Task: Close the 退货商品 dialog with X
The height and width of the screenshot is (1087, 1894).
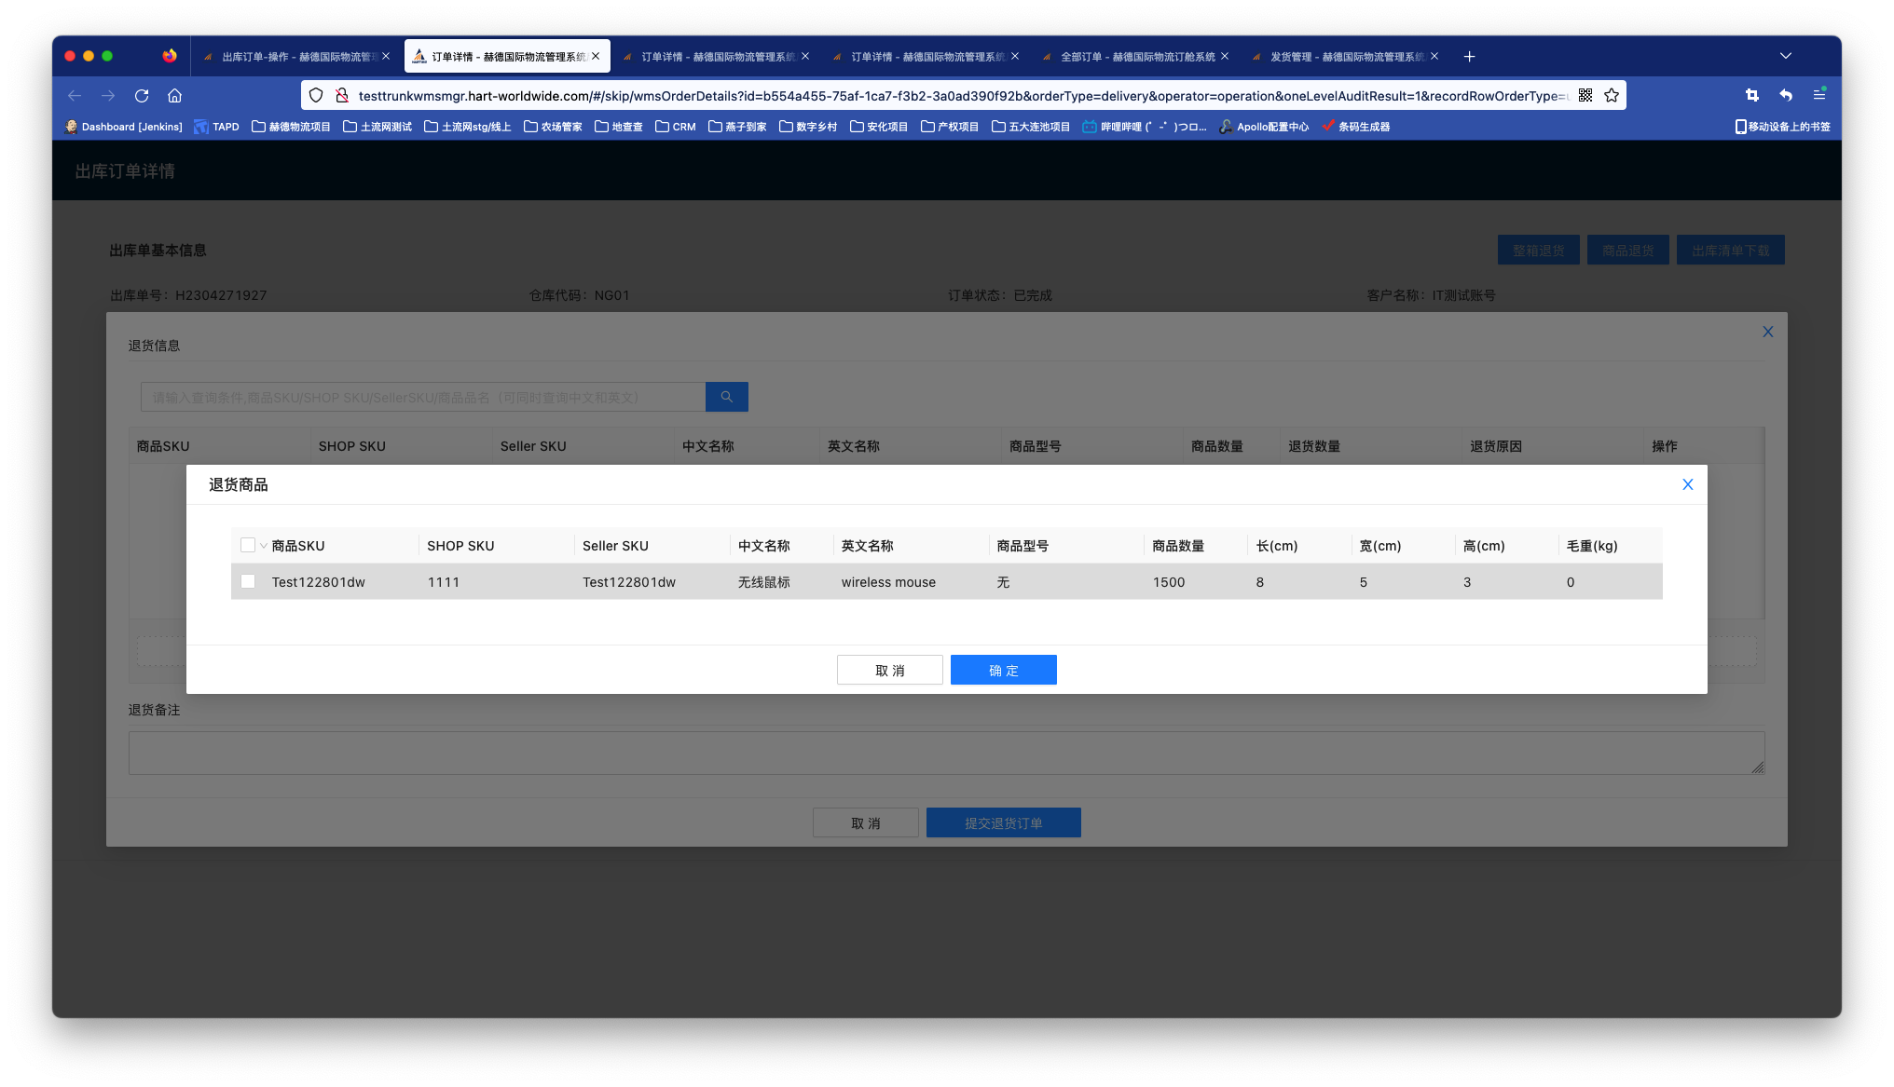Action: [1687, 484]
